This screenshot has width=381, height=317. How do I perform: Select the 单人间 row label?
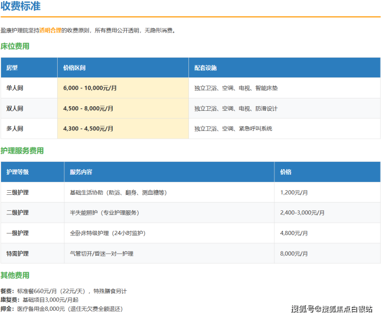[14, 88]
